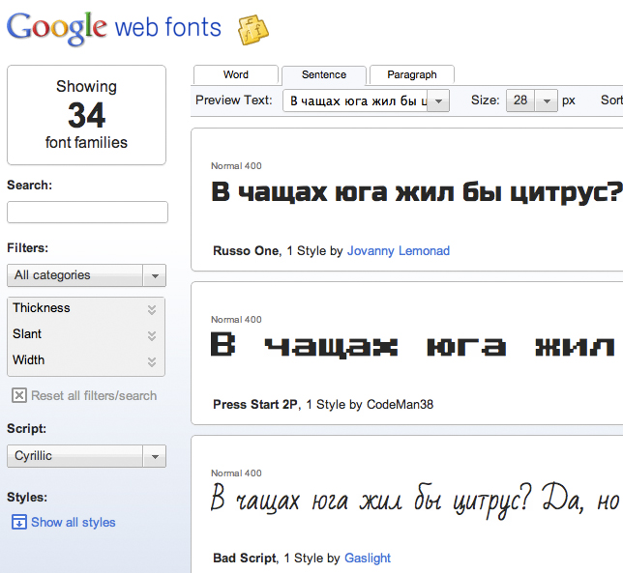623x573 pixels.
Task: Click the CodeMan38 author name
Action: 400,404
